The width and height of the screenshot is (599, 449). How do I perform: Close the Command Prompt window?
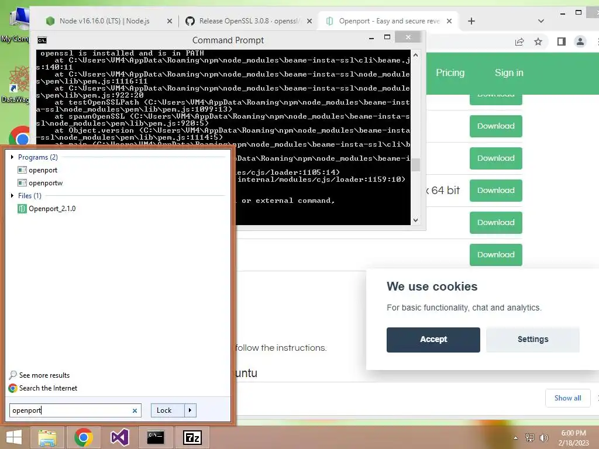tap(408, 37)
